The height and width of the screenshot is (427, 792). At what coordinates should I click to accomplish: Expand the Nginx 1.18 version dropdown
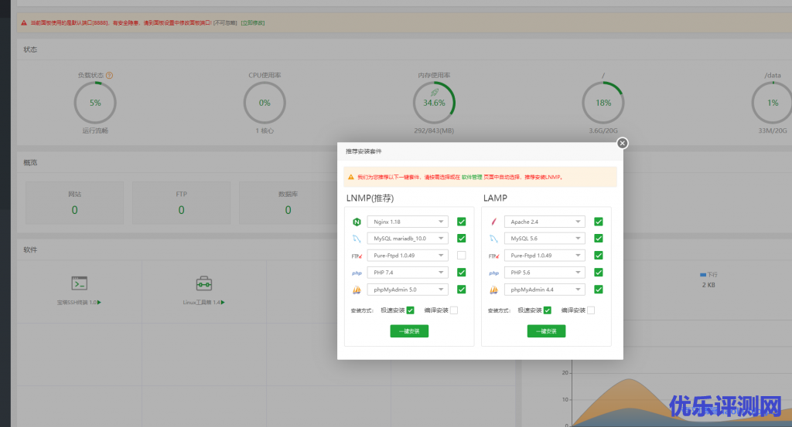coord(408,222)
